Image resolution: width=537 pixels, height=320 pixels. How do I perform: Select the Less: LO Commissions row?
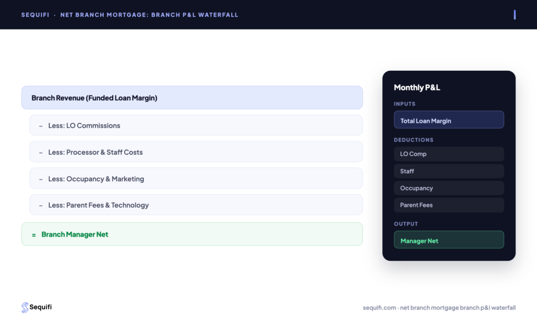click(x=196, y=125)
